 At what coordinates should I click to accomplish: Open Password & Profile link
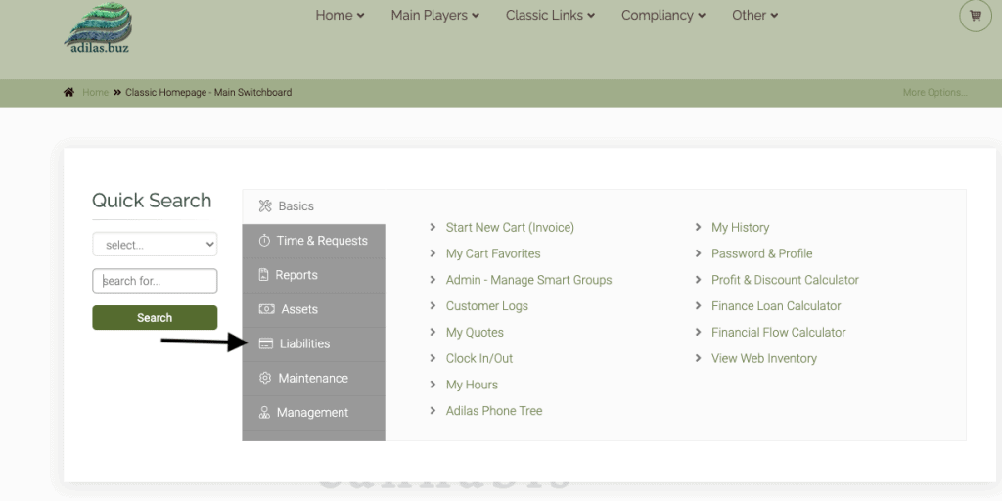761,253
